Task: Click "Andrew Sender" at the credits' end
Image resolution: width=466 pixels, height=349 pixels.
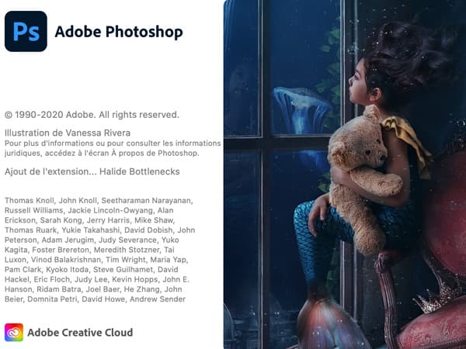Action: click(158, 299)
